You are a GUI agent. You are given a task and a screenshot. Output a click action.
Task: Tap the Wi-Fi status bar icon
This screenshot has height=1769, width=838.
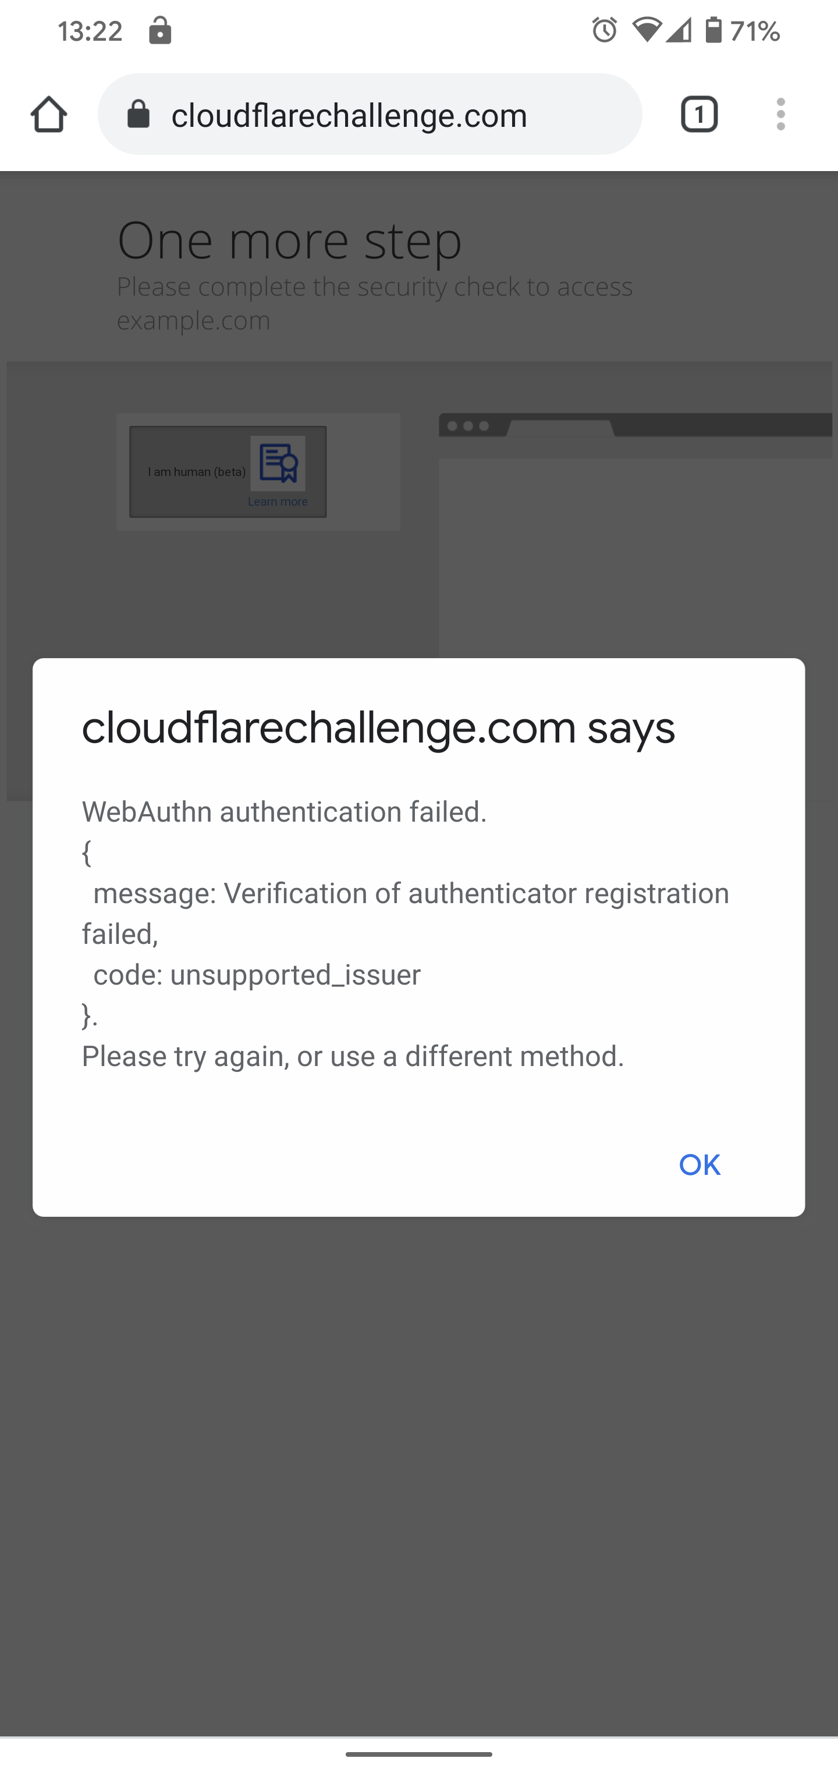pyautogui.click(x=646, y=31)
